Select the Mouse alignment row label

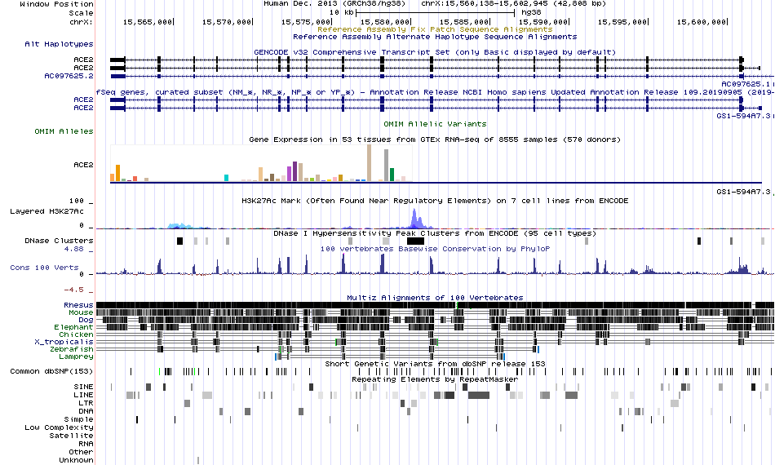81,312
